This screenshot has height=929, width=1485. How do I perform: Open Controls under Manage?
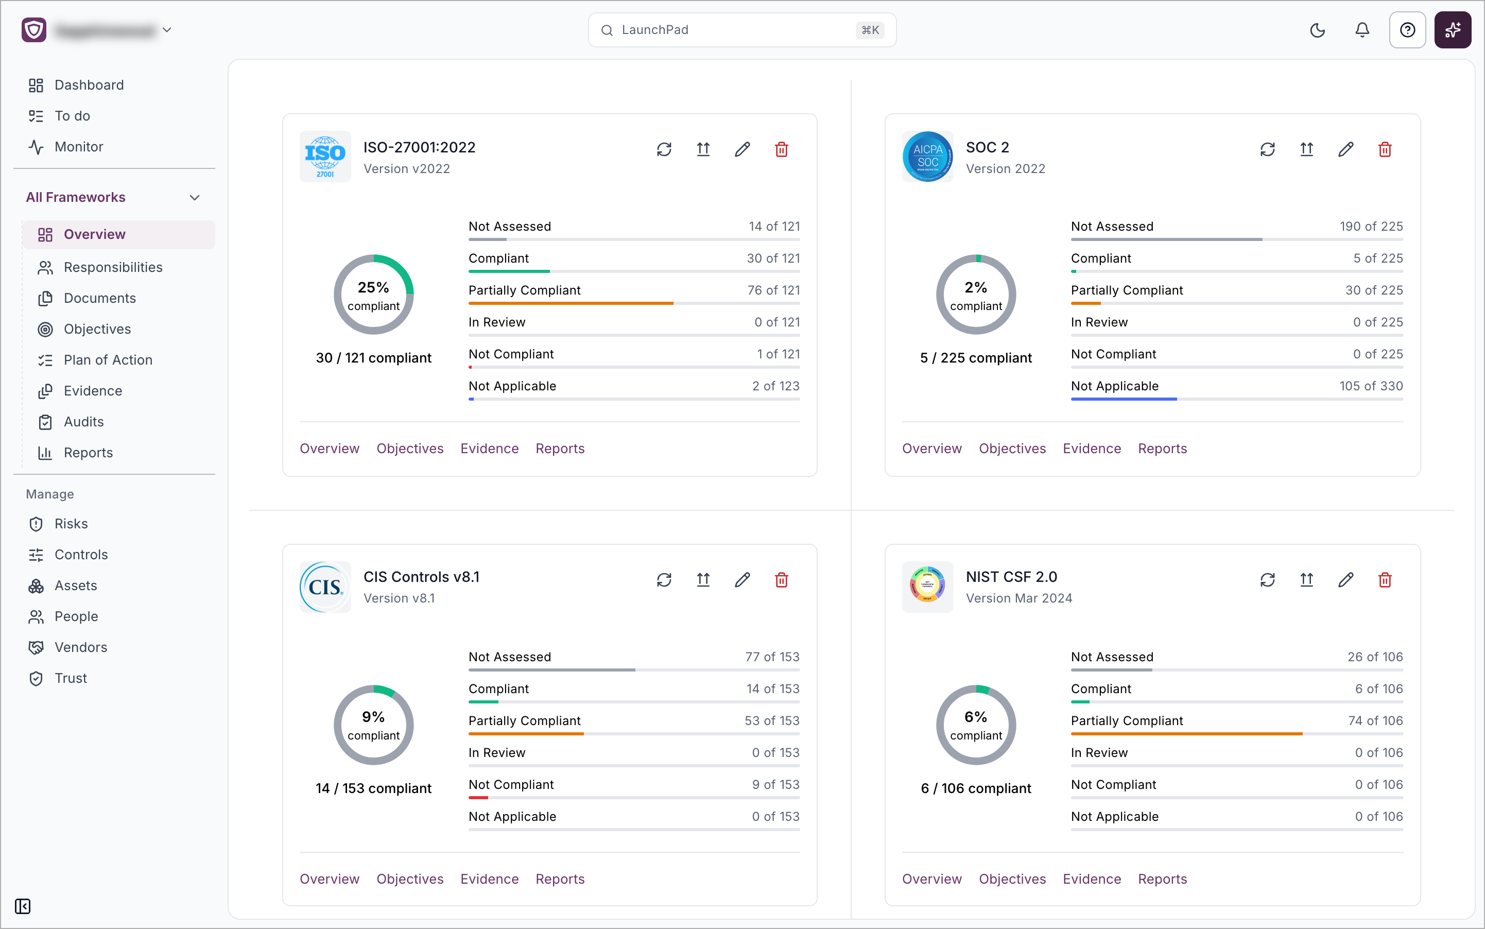coord(80,554)
